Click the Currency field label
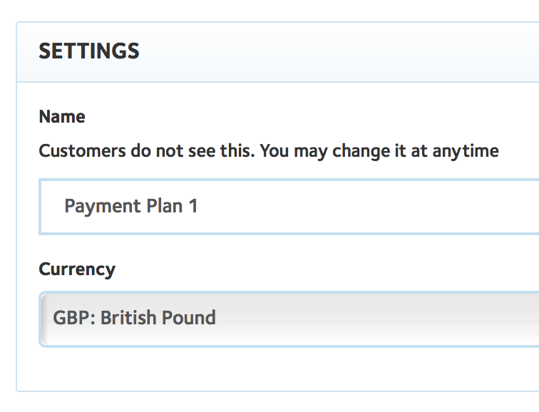This screenshot has width=539, height=412. click(x=77, y=269)
